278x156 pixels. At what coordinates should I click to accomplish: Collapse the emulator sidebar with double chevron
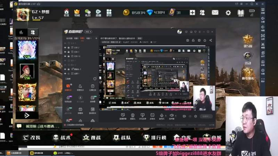[x=263, y=4]
